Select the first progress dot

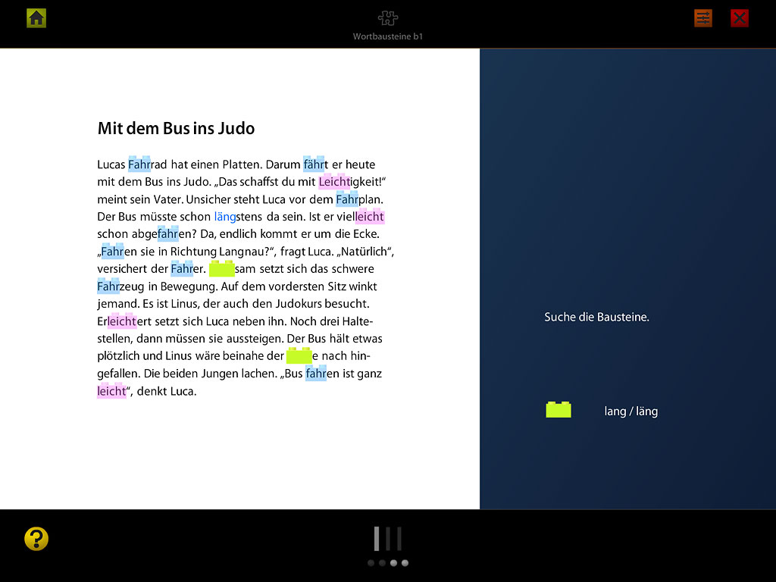[x=371, y=563]
